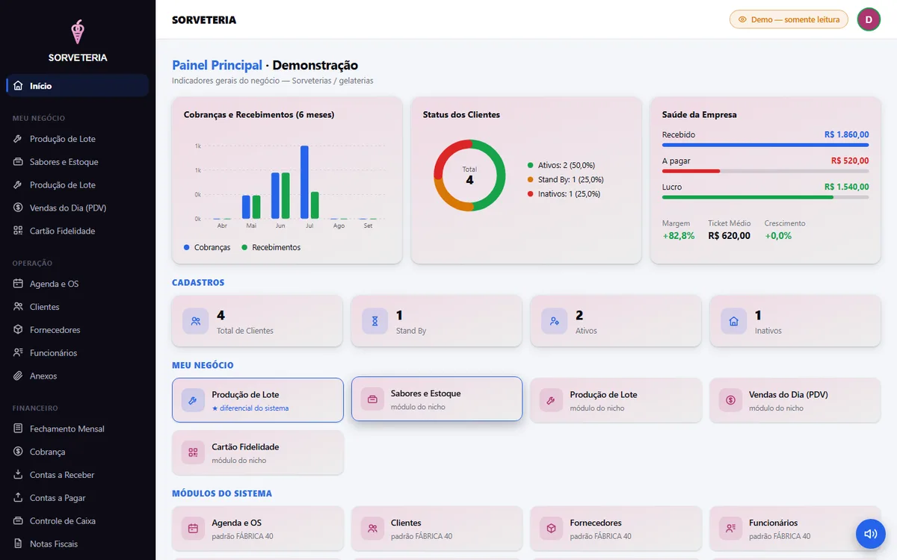
Task: Click the upload icon beside Contas a Pagar
Action: pyautogui.click(x=18, y=498)
